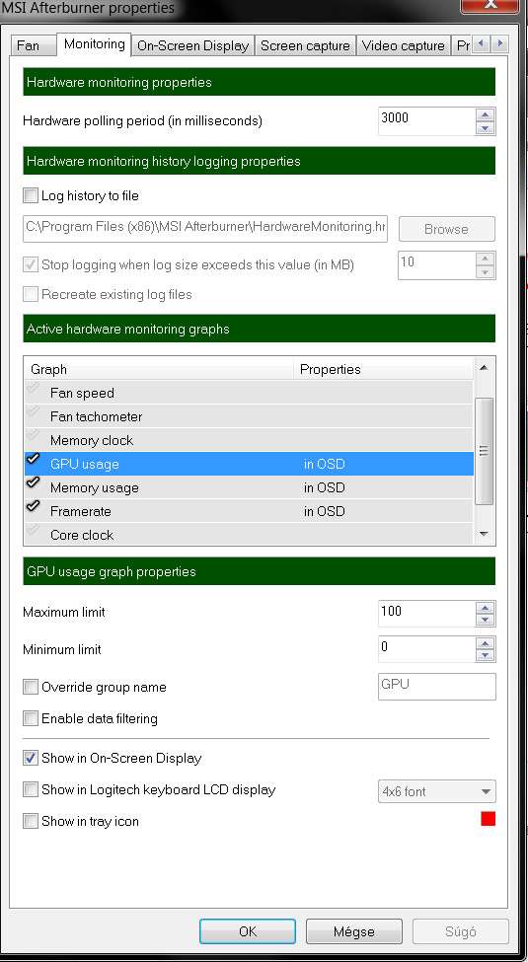Screen dimensions: 528x962
Task: Enable Show in Logitech keyboard LCD display
Action: [30, 789]
